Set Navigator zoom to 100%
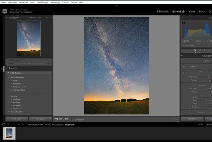Image resolution: width=212 pixels, height=142 pixels. coord(40,18)
